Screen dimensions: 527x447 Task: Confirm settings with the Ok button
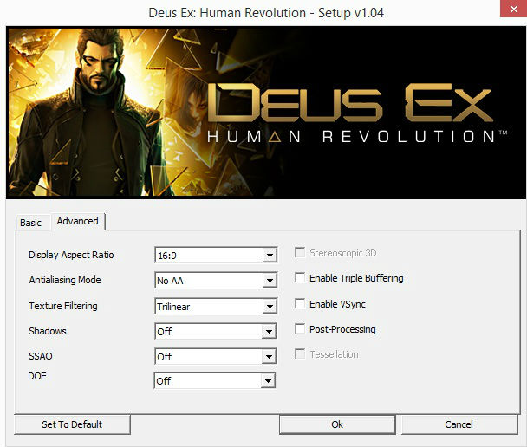[x=337, y=424]
